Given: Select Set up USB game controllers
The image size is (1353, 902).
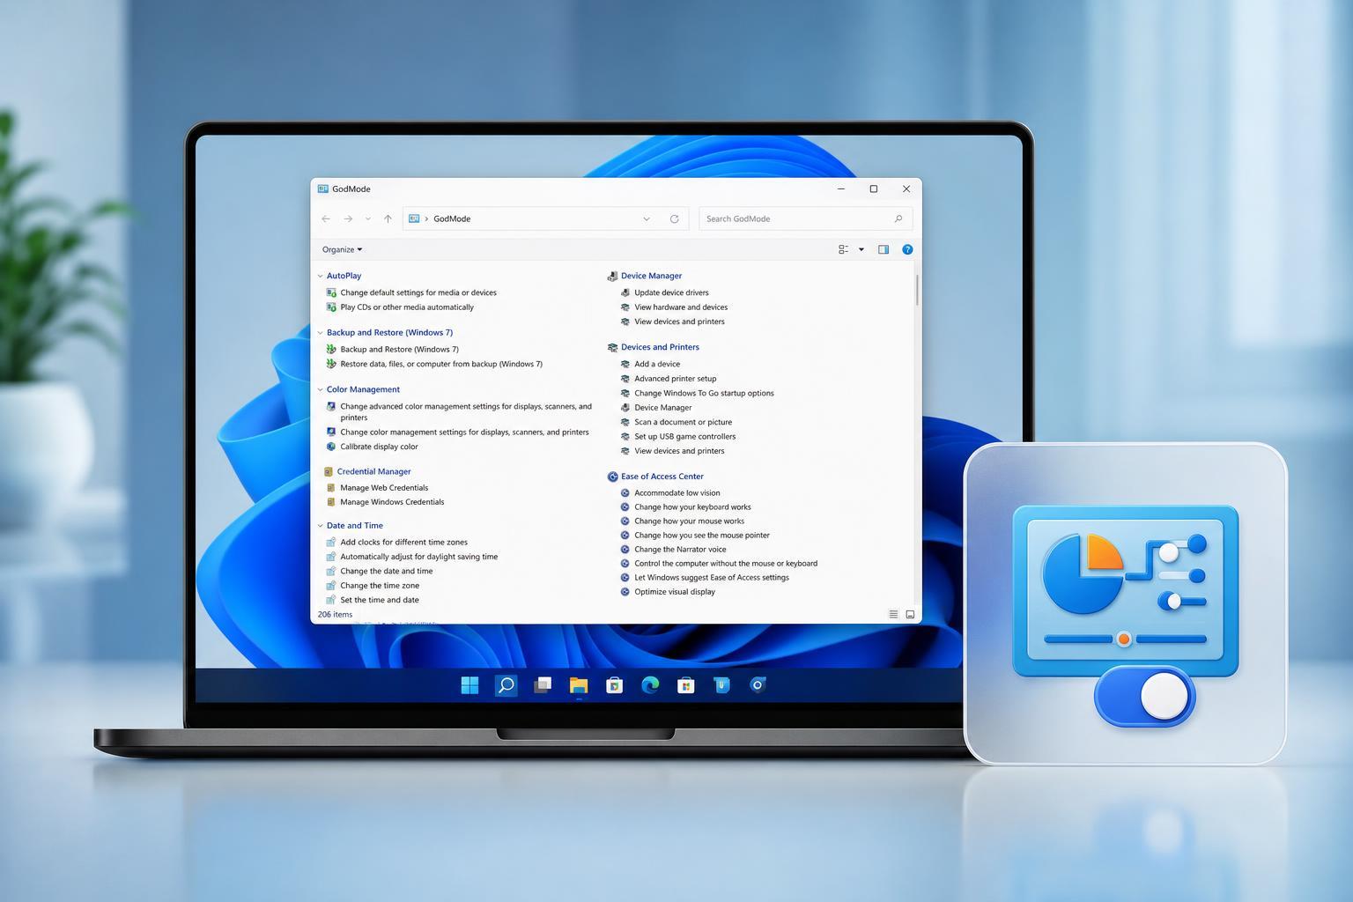Looking at the screenshot, I should click(x=684, y=436).
